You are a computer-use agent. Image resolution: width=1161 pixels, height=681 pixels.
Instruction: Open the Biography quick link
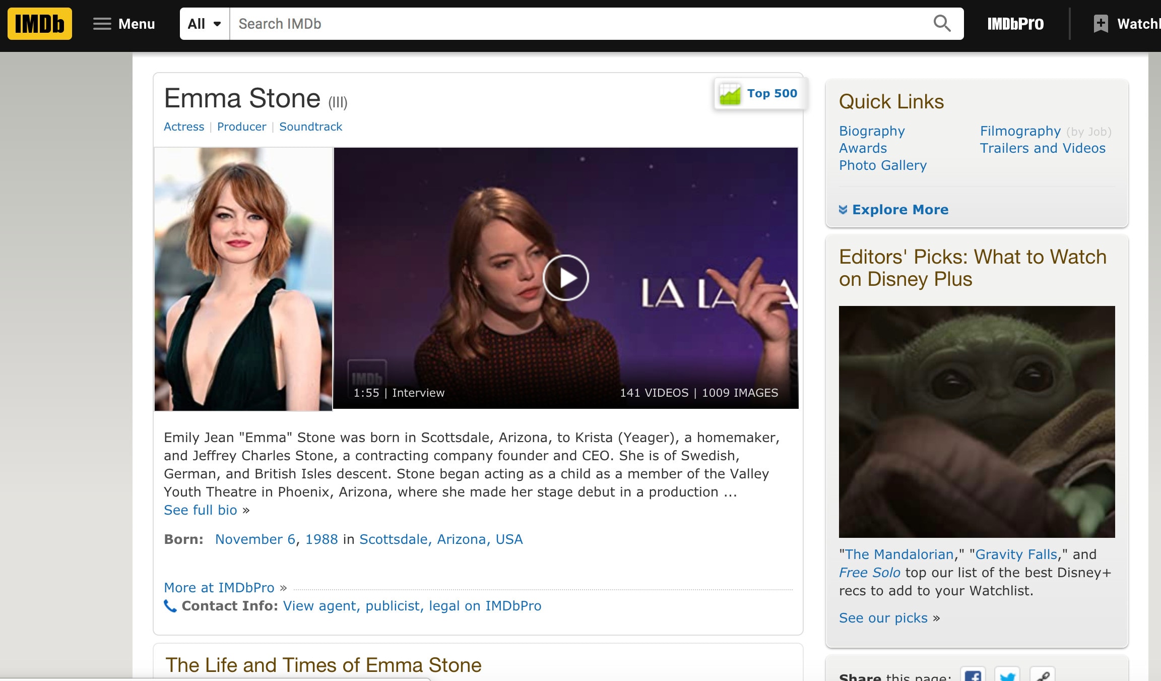(872, 131)
